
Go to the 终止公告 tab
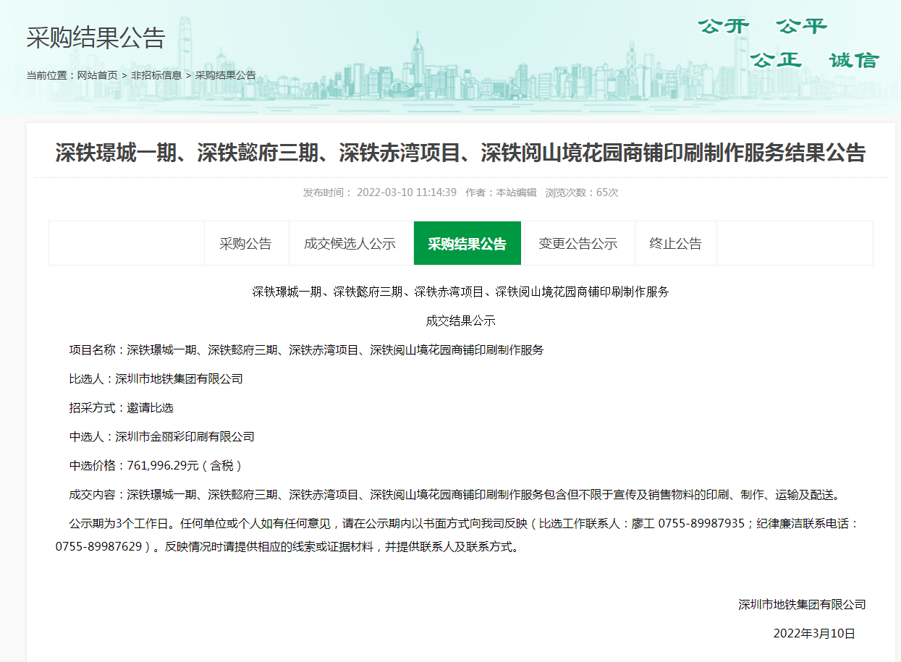675,243
